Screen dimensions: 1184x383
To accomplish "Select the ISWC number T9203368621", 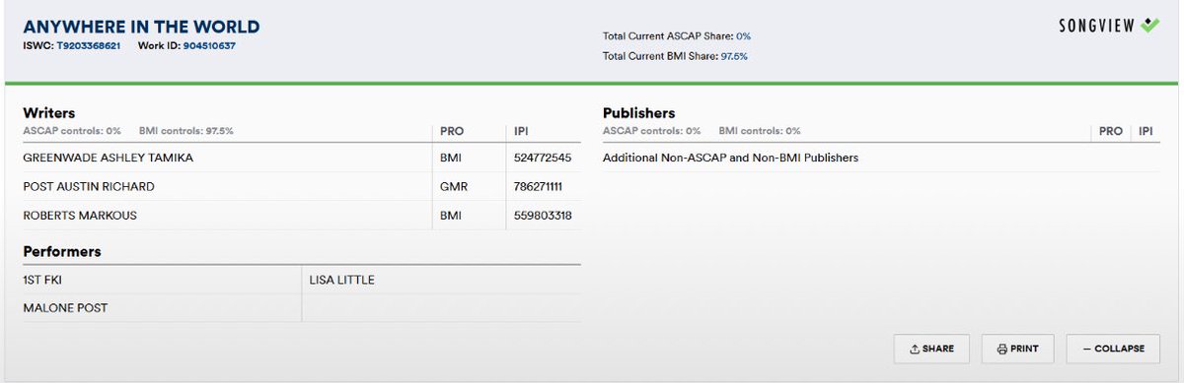I will tap(88, 45).
